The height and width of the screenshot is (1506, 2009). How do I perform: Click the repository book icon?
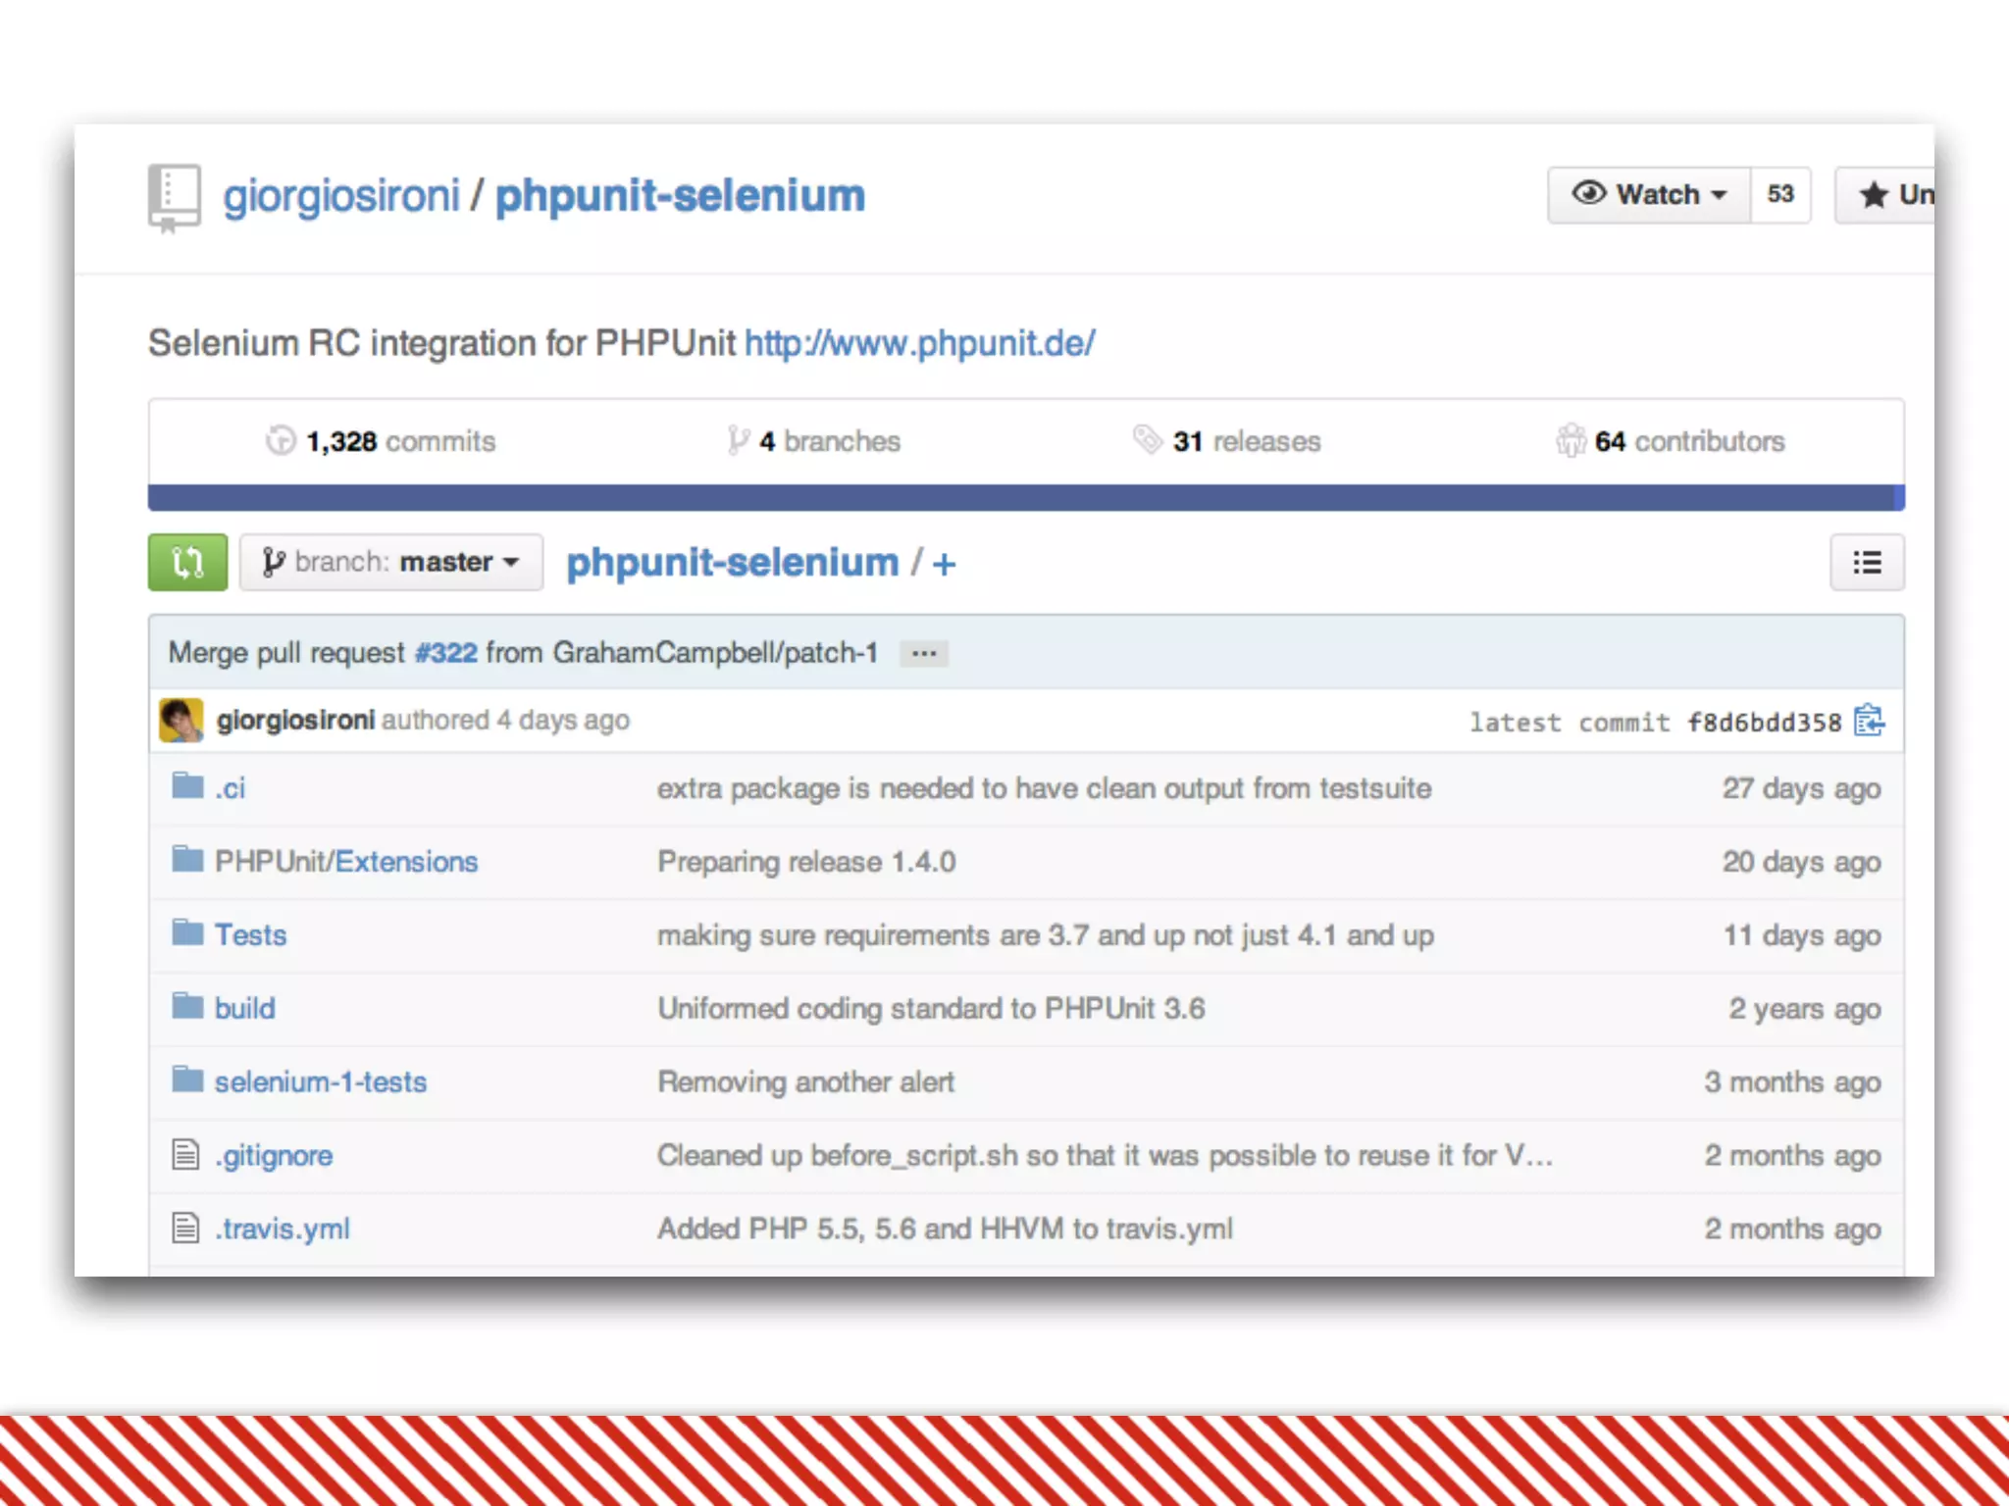(x=175, y=196)
